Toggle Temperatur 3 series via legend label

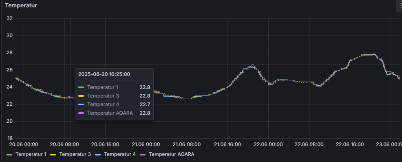coord(75,154)
